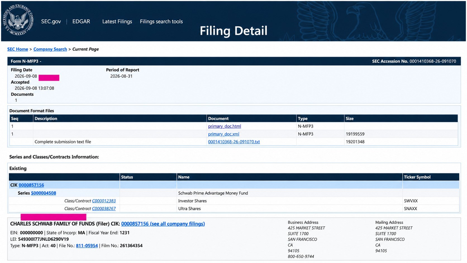Open Filings search tools menu item
This screenshot has width=467, height=263.
[161, 22]
